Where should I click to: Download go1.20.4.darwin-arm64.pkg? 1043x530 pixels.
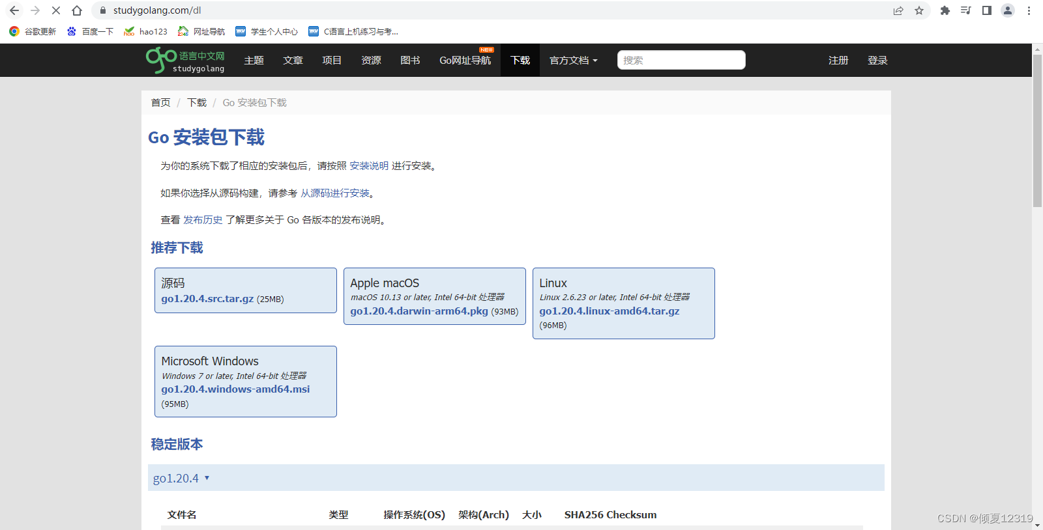(x=419, y=311)
